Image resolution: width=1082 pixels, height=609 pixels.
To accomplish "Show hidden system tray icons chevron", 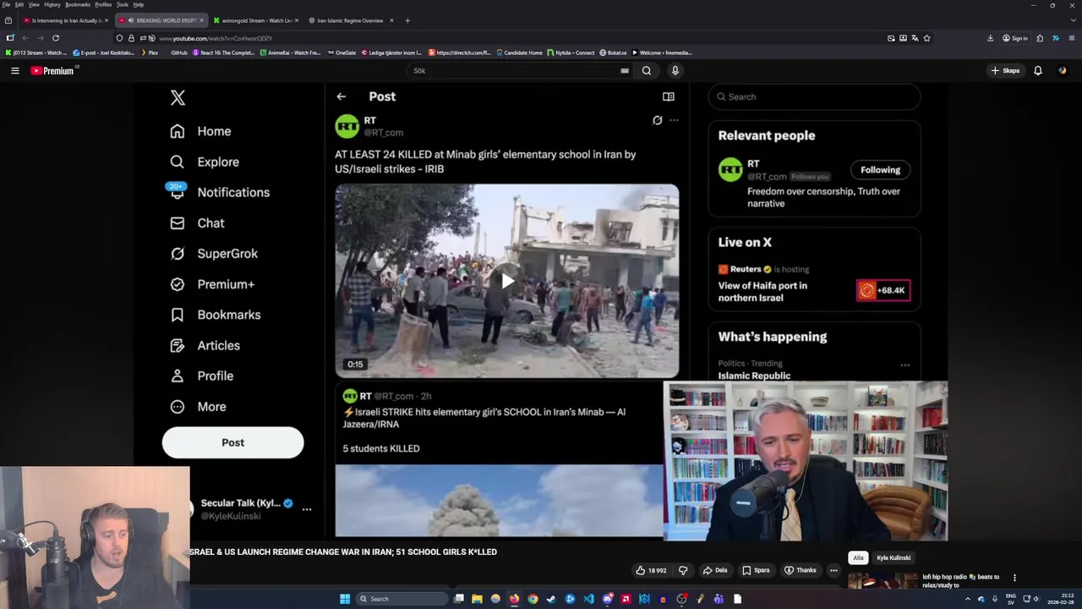I will point(968,599).
